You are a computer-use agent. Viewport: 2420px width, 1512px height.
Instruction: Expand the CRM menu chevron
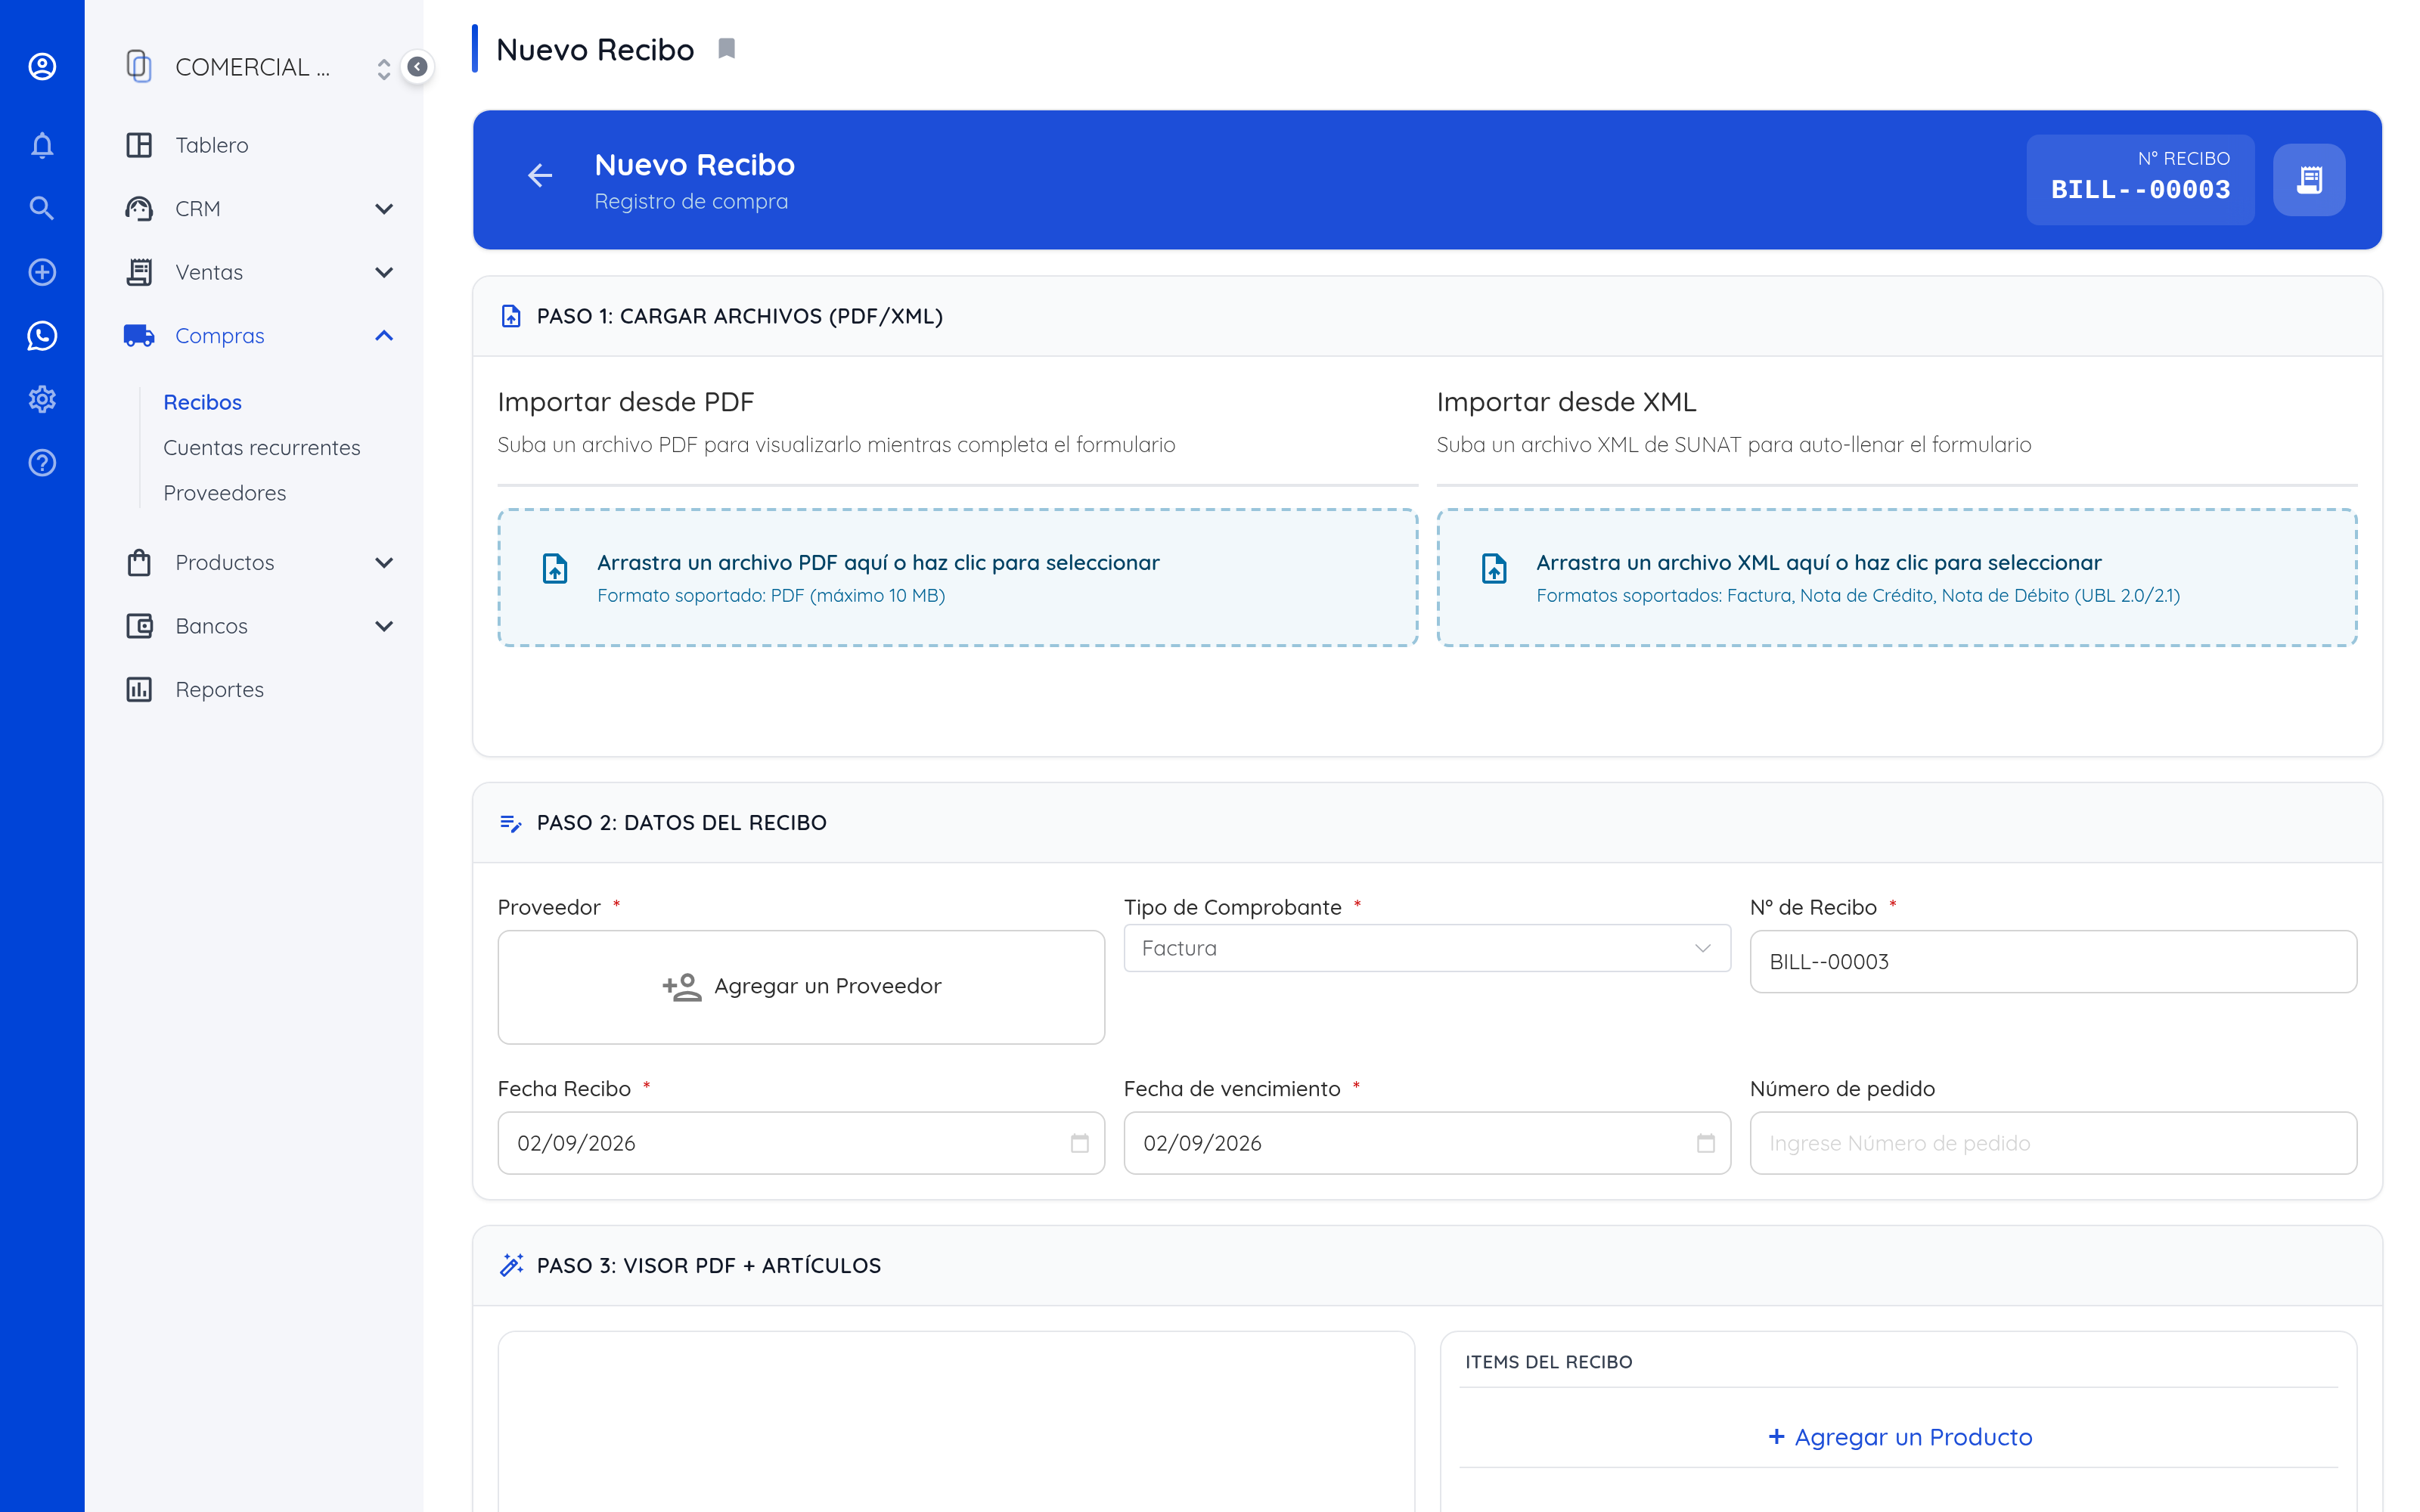[x=384, y=208]
